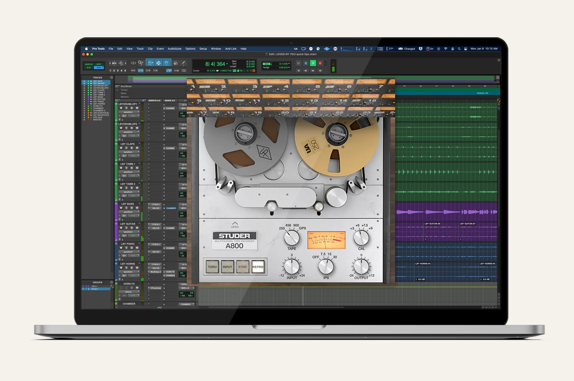574x381 pixels.
Task: Open the LBYDRUMLOP1 waveform view dropdown
Action: pos(129,112)
